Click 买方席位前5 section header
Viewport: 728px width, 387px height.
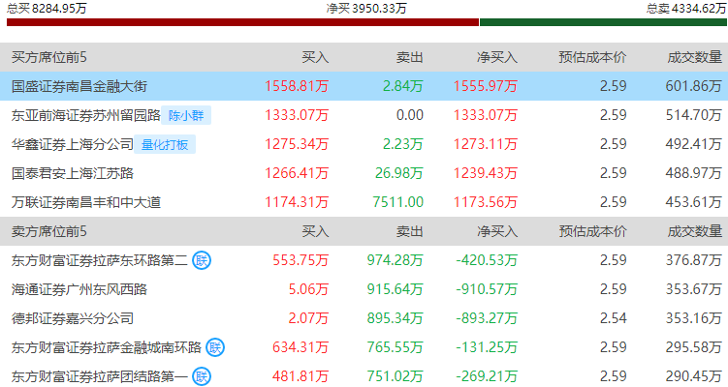(x=49, y=57)
